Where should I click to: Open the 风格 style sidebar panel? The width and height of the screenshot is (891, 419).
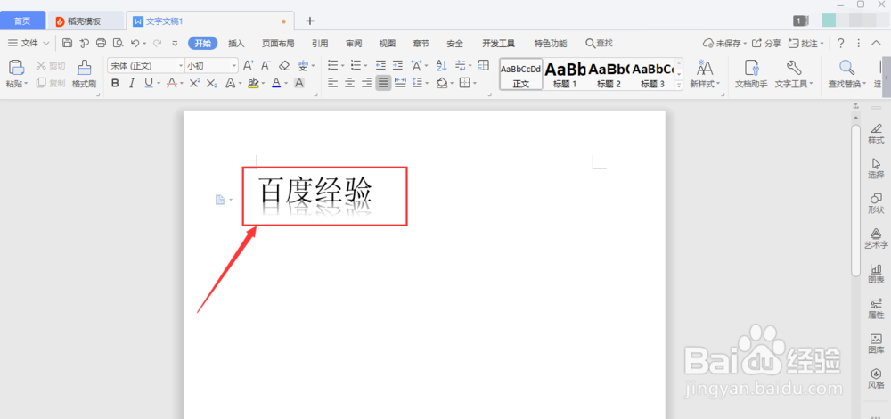(876, 379)
